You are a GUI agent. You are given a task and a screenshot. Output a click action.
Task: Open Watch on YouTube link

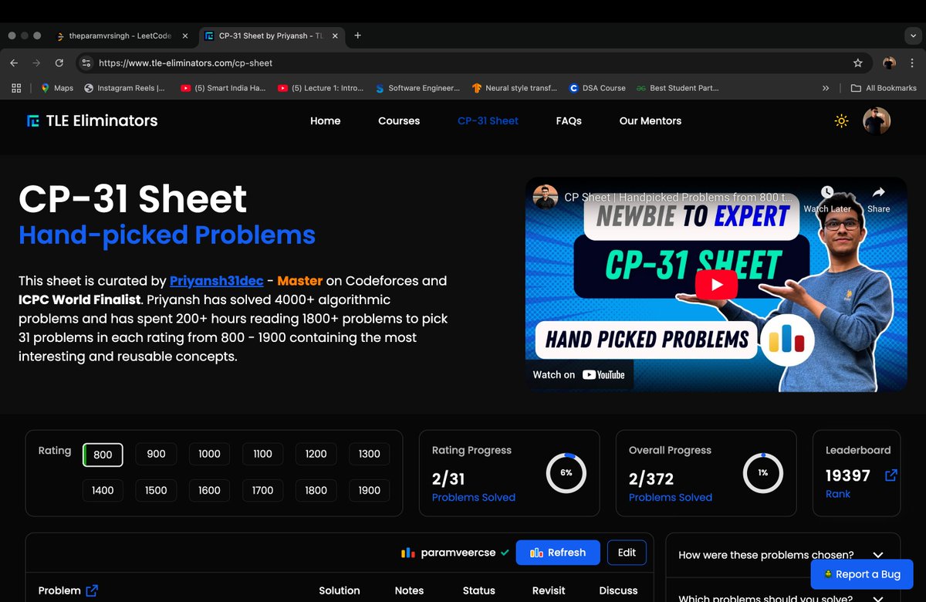(579, 374)
